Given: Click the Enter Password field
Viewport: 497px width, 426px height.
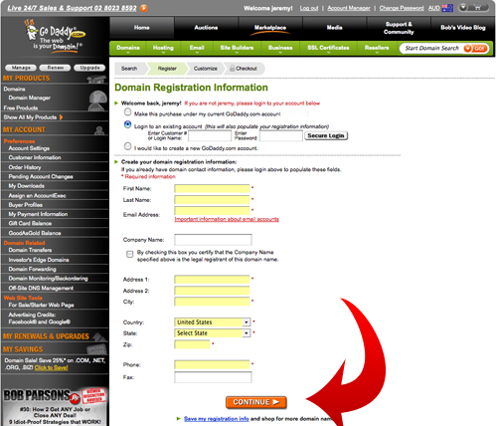Looking at the screenshot, I should point(281,135).
